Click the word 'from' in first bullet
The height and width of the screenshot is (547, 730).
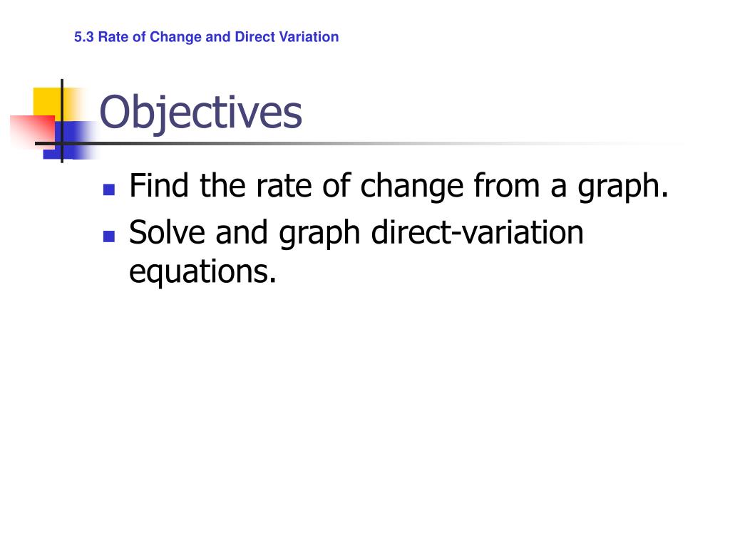coord(506,186)
